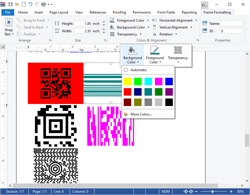Click the Save icon in quick access toolbar
250x195 pixels.
pos(11,4)
